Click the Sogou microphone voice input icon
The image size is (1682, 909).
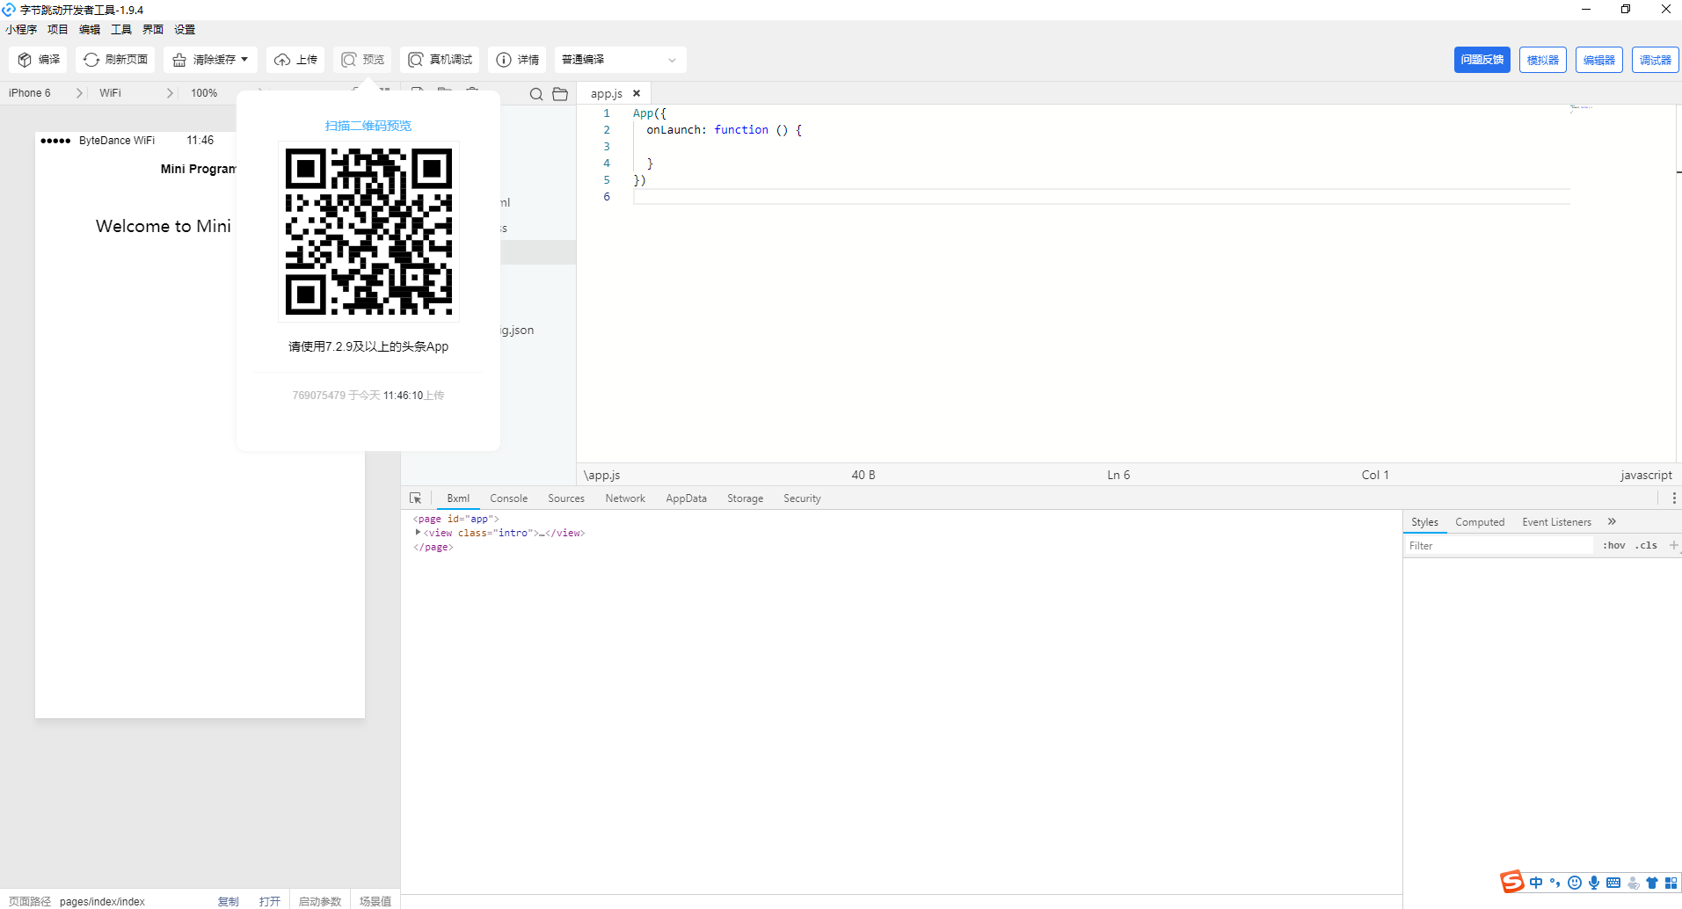[1594, 883]
